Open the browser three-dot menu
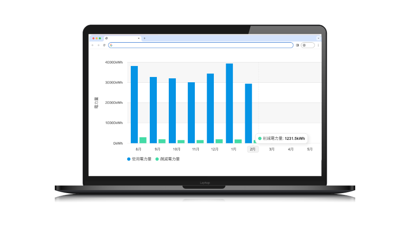This screenshot has height=227, width=410. point(318,45)
